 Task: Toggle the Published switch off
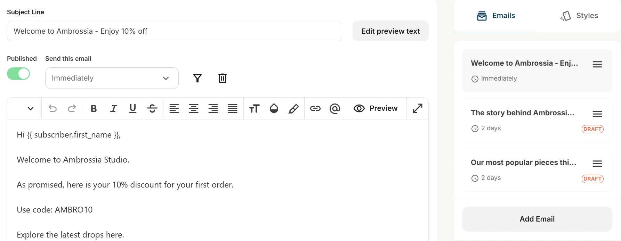click(18, 74)
